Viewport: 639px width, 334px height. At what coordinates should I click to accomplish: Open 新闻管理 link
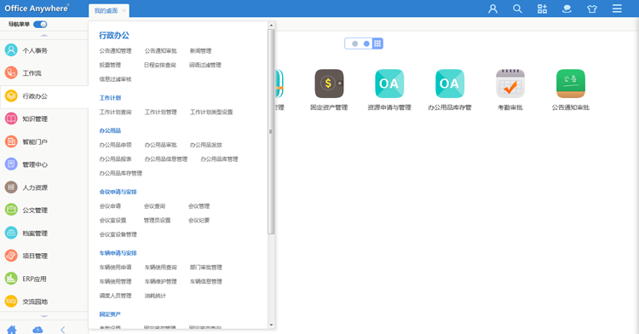[x=200, y=51]
